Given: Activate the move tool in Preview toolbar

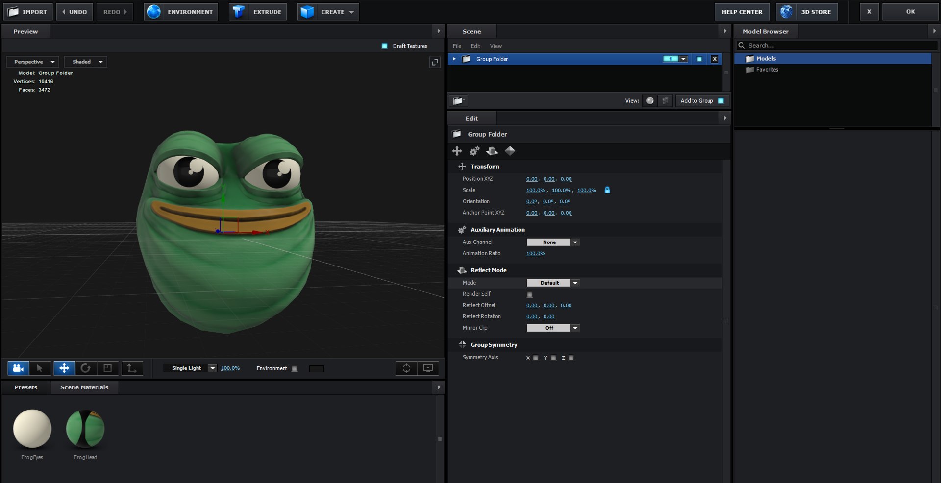Looking at the screenshot, I should coord(64,368).
